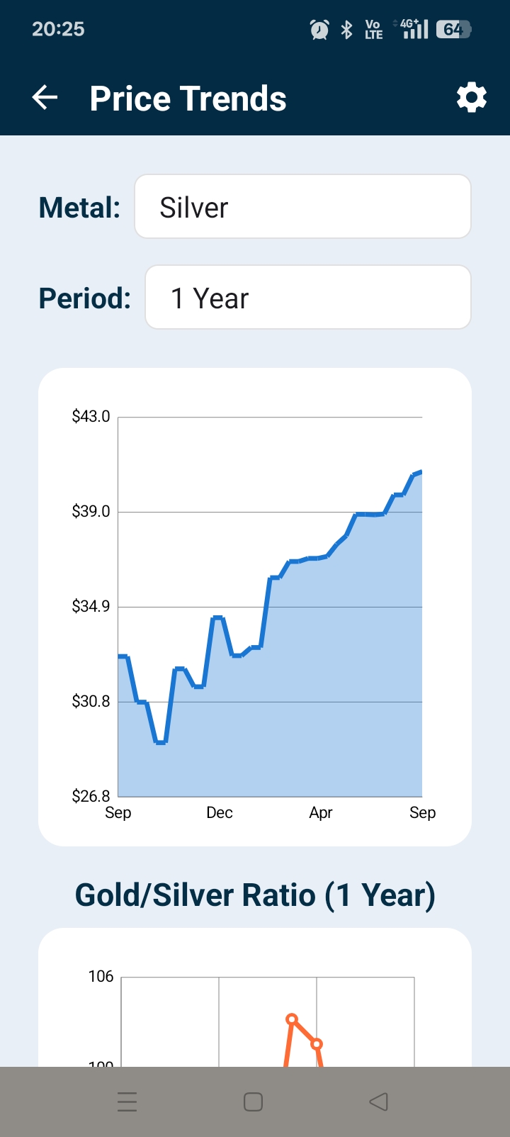510x1137 pixels.
Task: Tap the VoLTE status indicator
Action: [x=373, y=29]
